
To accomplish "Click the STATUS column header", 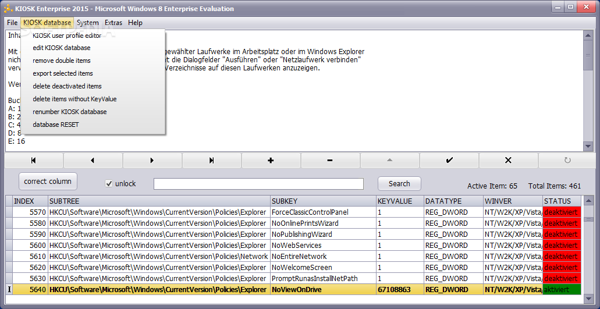I will click(x=562, y=201).
